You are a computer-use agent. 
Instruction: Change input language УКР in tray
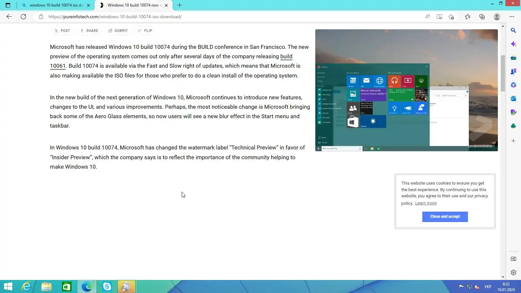pos(487,287)
